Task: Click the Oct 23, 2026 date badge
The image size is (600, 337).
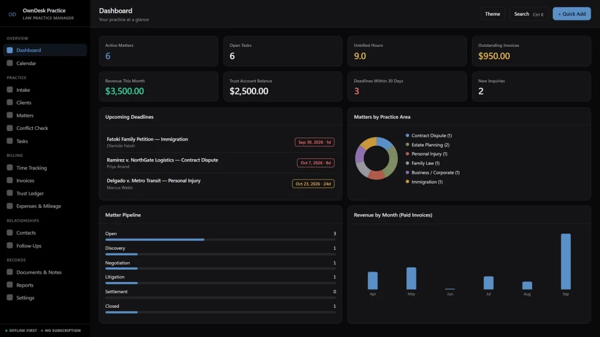Action: 313,184
